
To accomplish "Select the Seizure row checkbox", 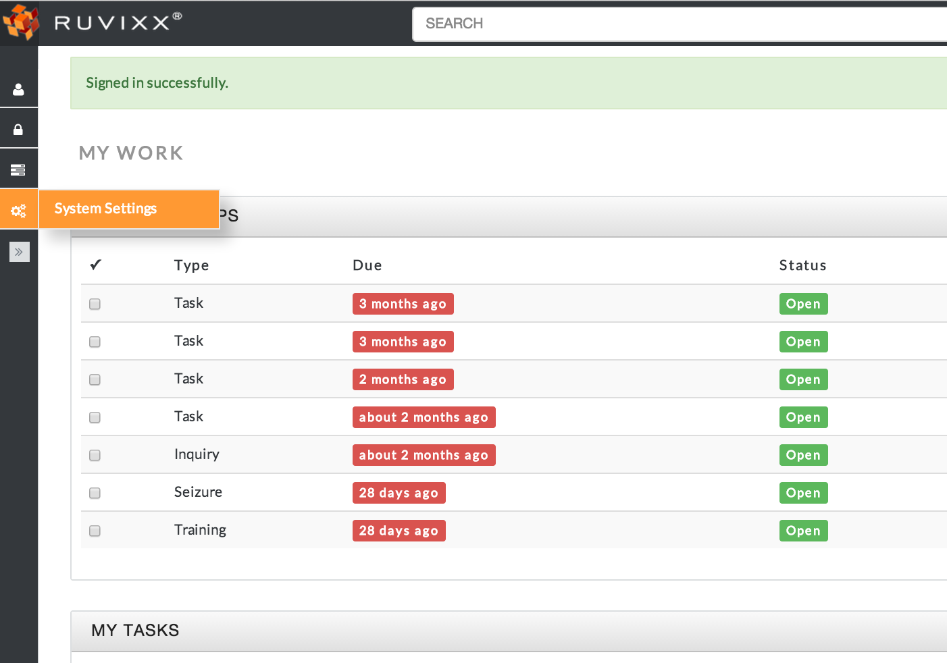I will coord(95,493).
